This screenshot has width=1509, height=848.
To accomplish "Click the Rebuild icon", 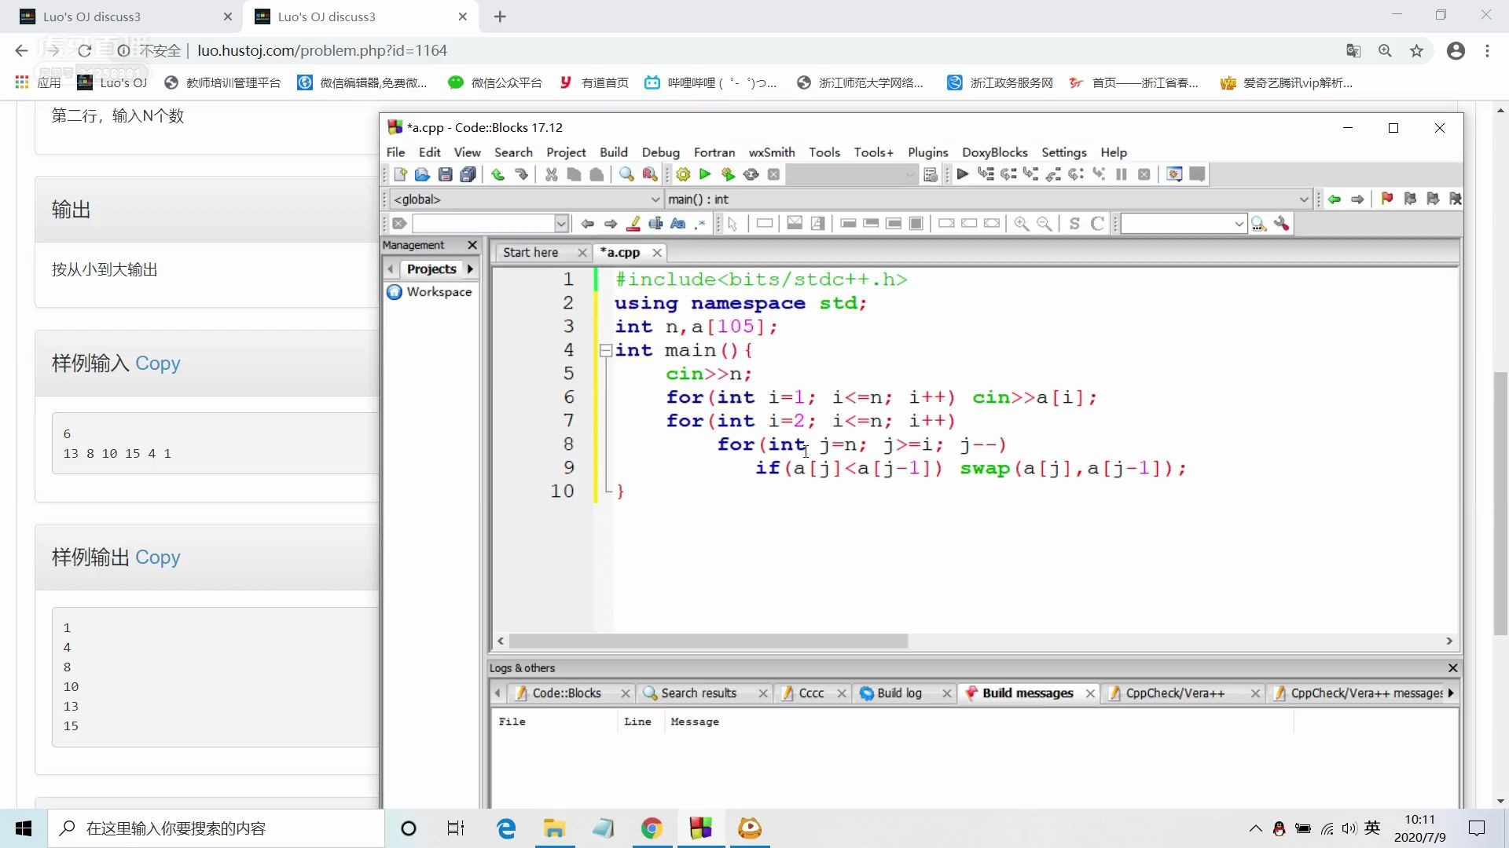I will click(751, 174).
